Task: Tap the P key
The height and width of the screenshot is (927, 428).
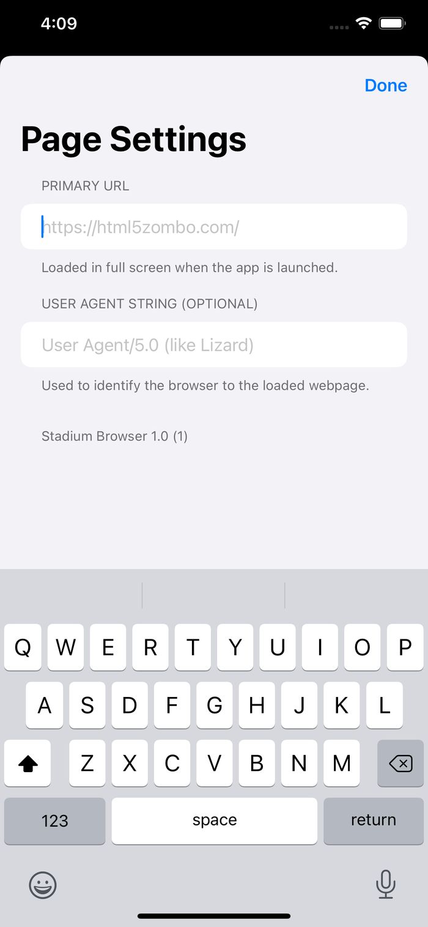Action: 405,647
